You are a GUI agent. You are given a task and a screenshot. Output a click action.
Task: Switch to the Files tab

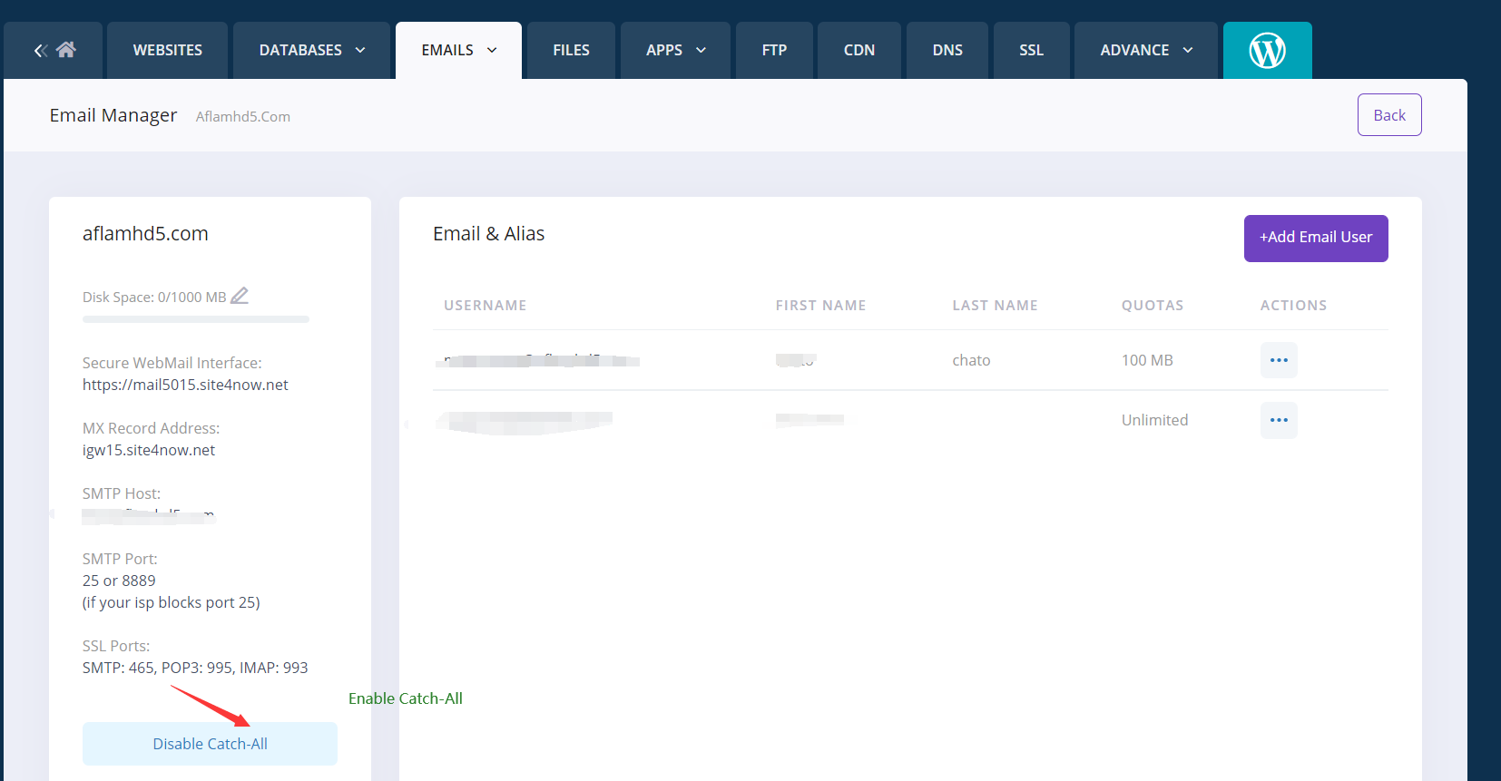[571, 51]
